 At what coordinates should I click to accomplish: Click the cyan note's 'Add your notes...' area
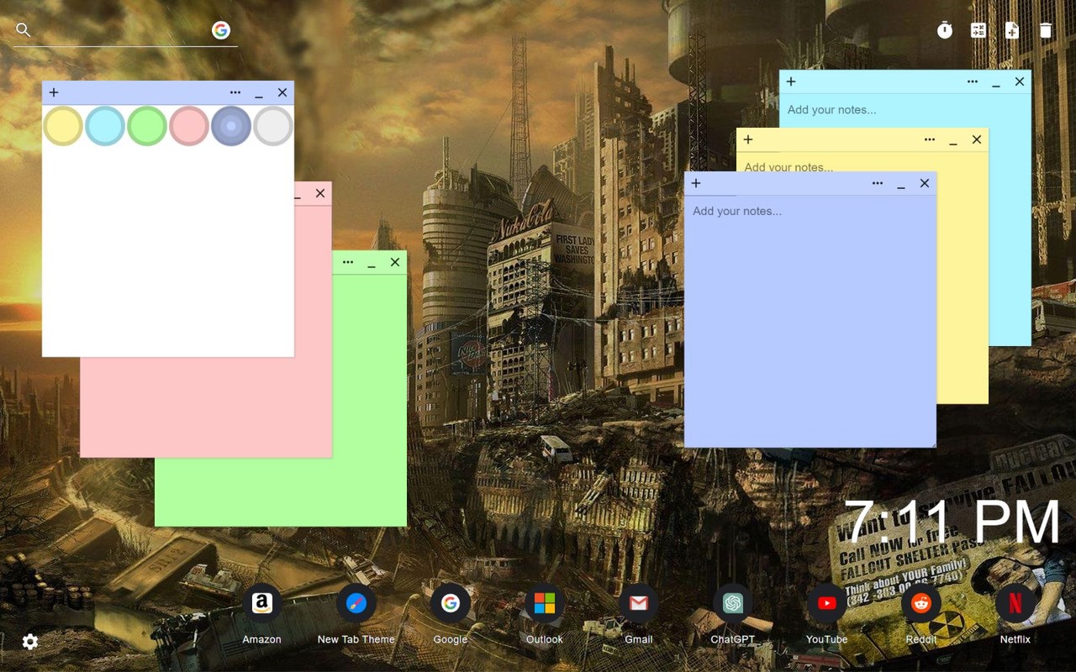tap(831, 109)
